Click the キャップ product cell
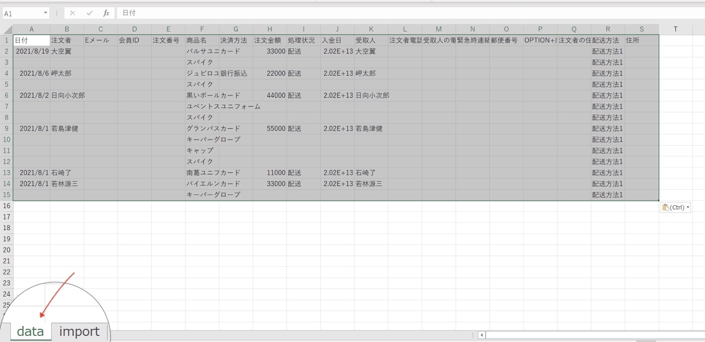Viewport: 705px width, 342px height. [x=202, y=151]
